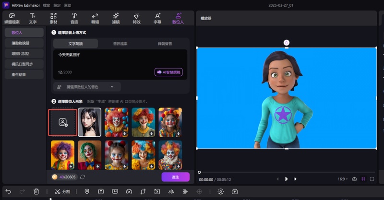Screen dimensions: 384x200
Task: Expand the 請選擇數位人的音色 voice dropdown
Action: pos(87,87)
